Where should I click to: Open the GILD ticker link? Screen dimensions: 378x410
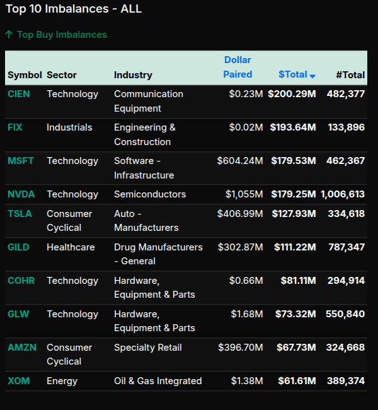click(18, 247)
